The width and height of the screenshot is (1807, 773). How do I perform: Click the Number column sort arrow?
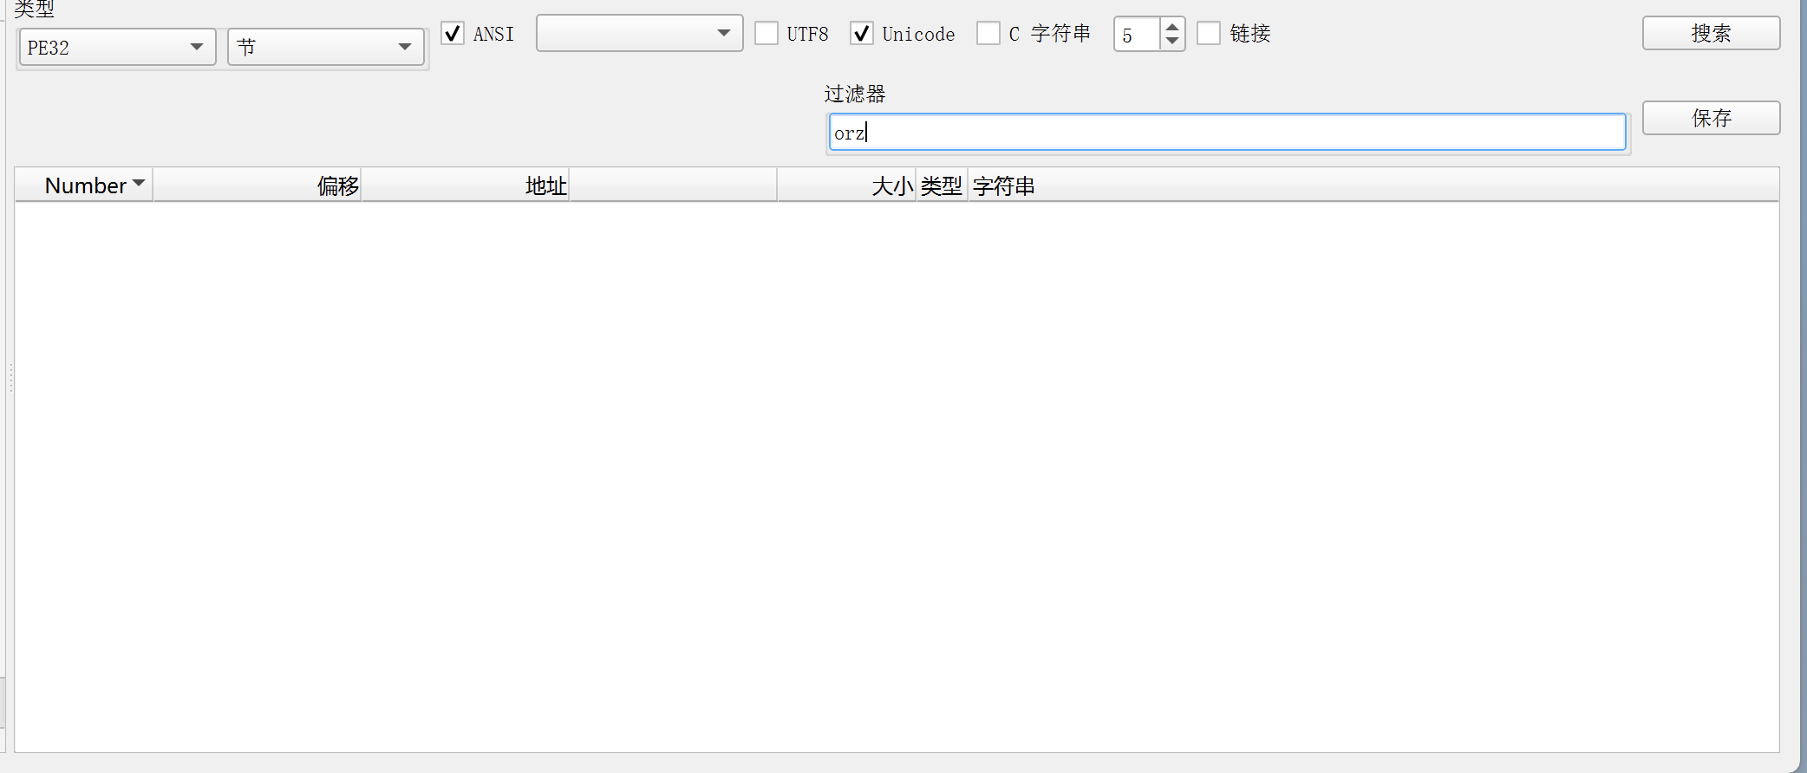139,183
